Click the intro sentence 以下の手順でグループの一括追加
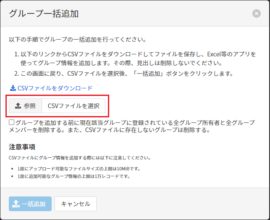The image size is (270, 220). click(x=77, y=40)
